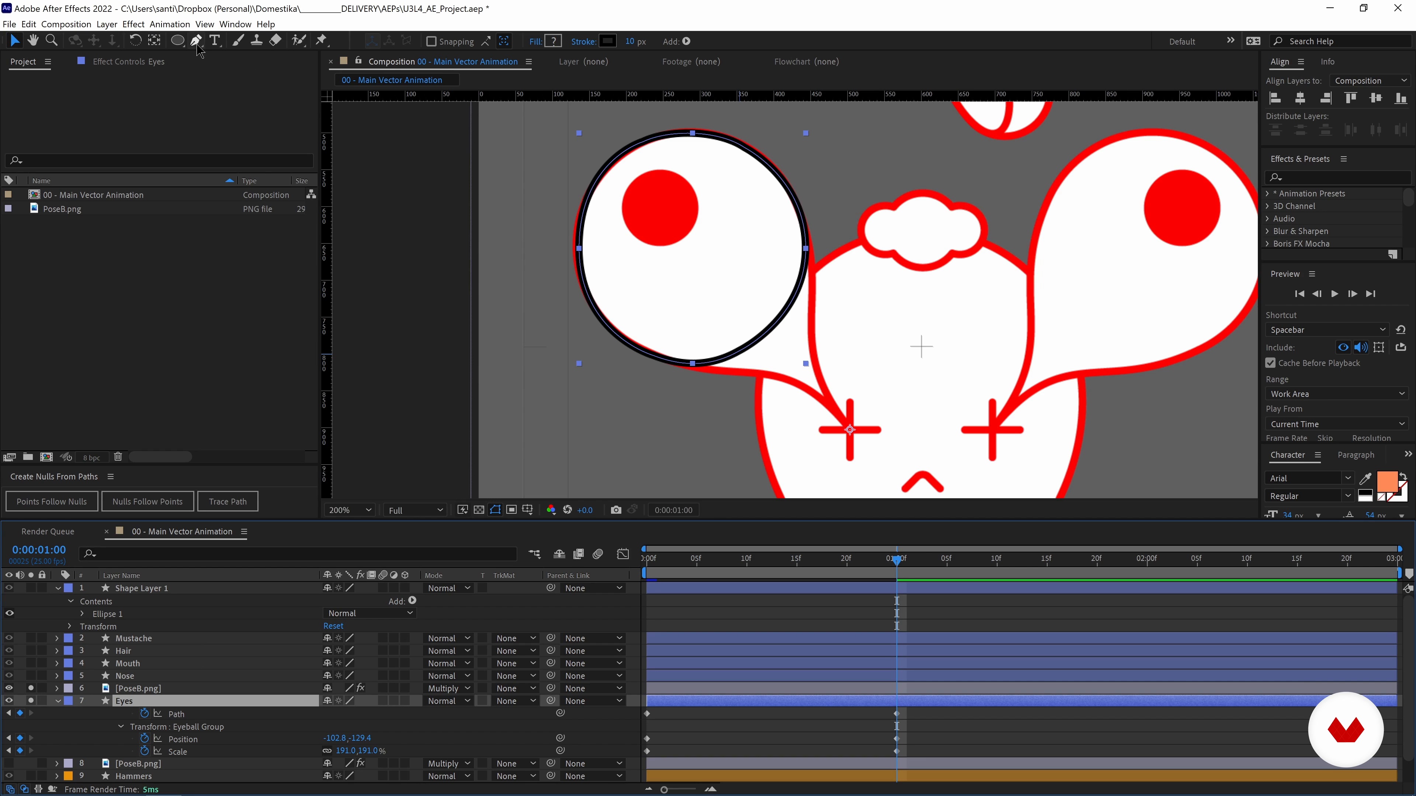The image size is (1416, 796).
Task: Select the Puppet Pin tool
Action: point(322,41)
